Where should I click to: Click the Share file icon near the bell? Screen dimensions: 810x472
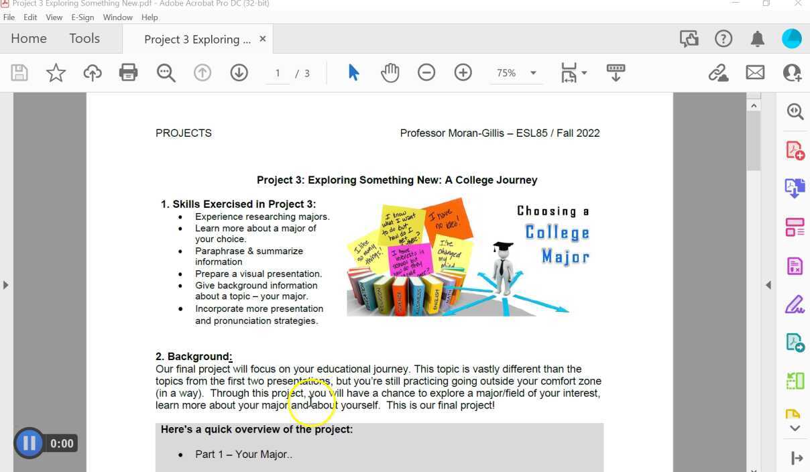pos(689,38)
